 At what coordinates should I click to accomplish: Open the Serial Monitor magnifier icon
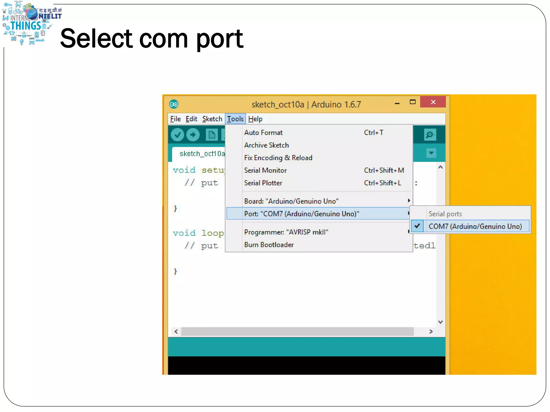pyautogui.click(x=430, y=135)
